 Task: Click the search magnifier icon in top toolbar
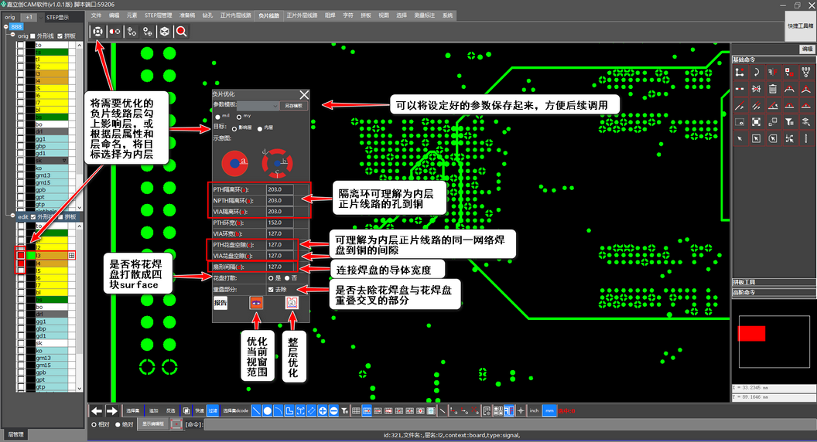[181, 31]
